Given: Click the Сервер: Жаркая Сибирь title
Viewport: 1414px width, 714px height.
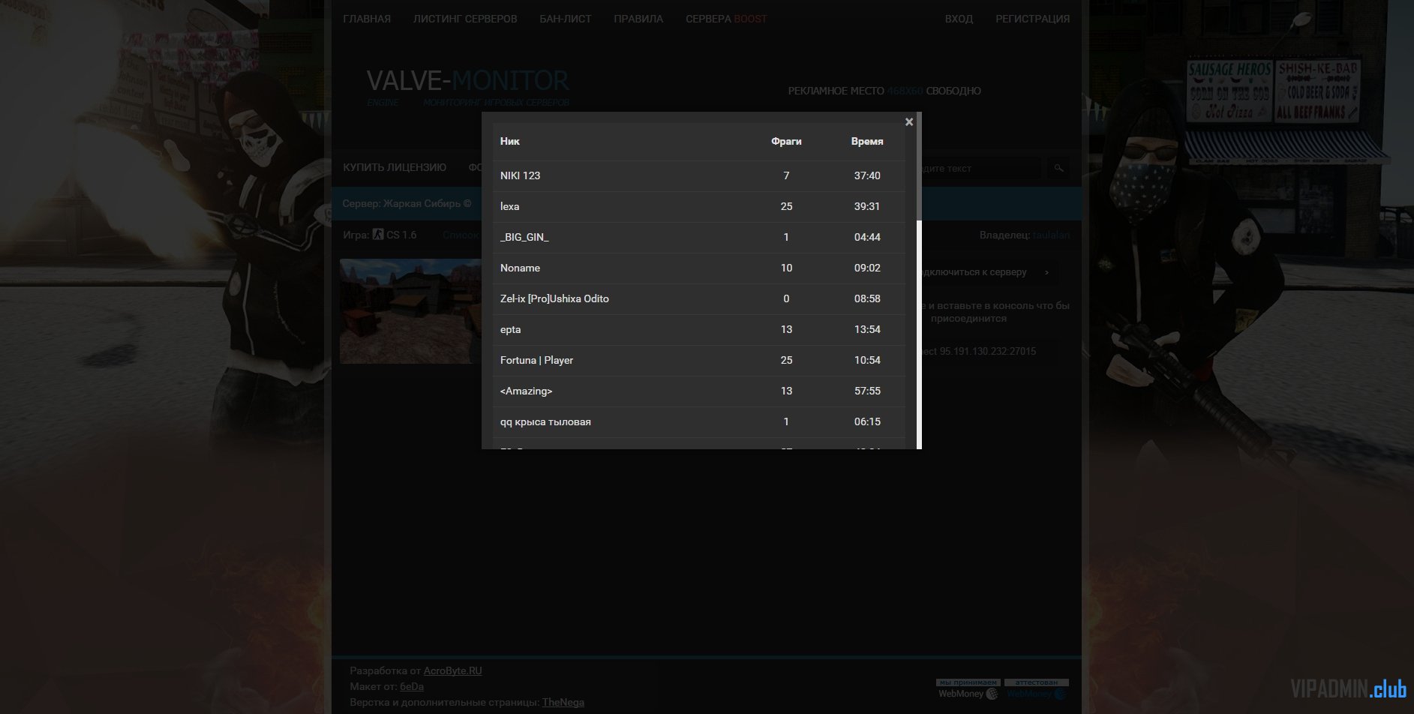Looking at the screenshot, I should tap(407, 203).
